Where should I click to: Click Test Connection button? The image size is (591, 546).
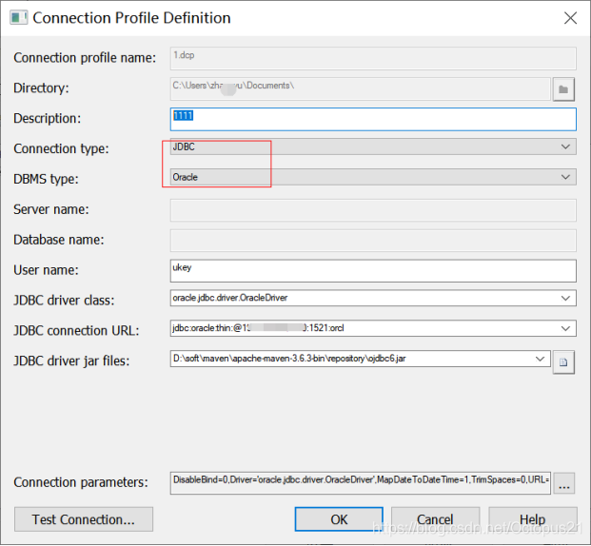tap(84, 519)
